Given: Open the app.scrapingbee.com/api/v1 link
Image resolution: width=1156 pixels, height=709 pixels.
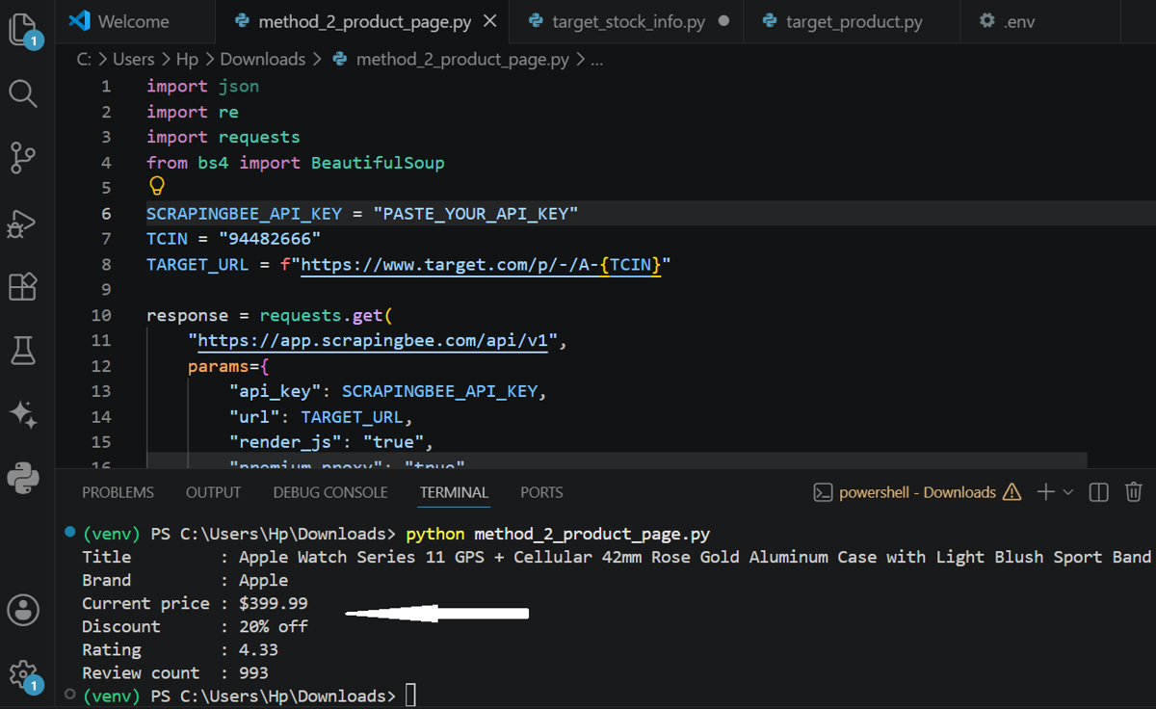Looking at the screenshot, I should 372,341.
